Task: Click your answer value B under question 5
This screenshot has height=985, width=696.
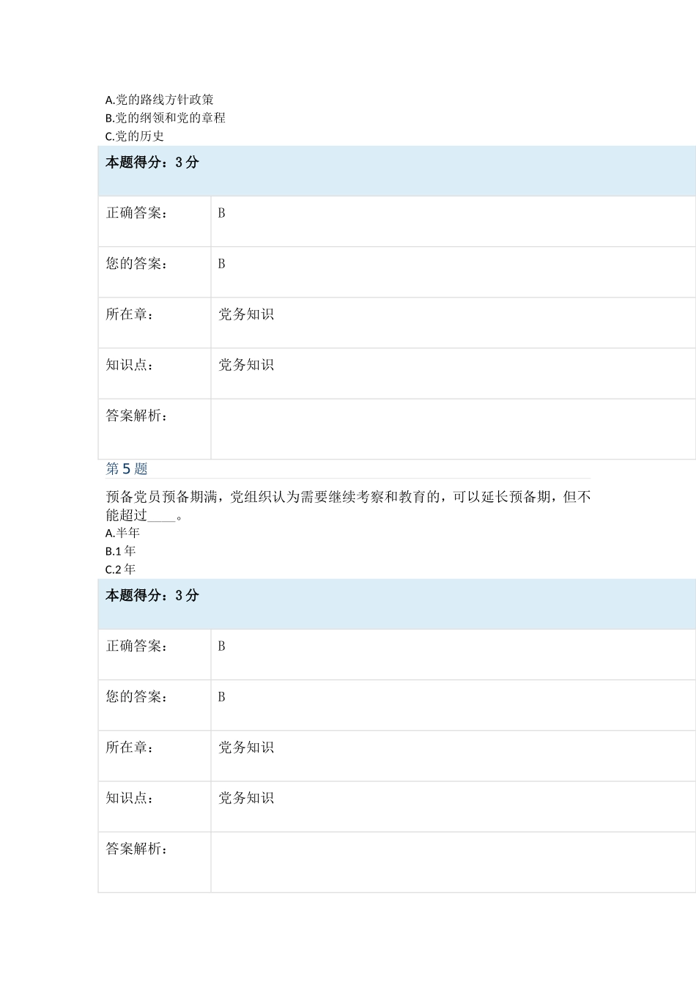Action: pyautogui.click(x=221, y=697)
